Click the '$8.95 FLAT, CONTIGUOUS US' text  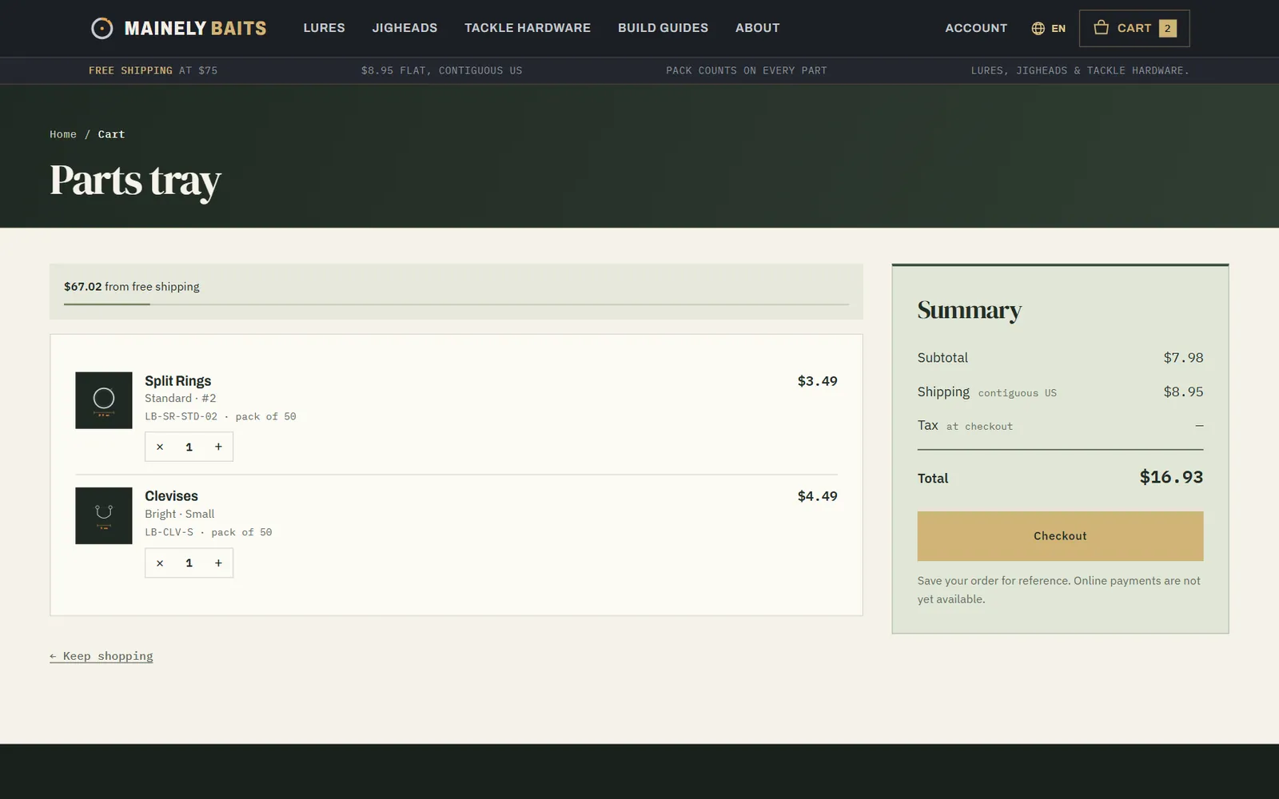441,70
